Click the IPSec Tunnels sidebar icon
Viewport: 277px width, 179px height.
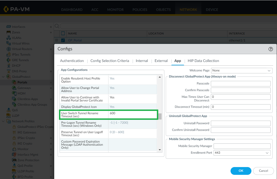(9, 54)
